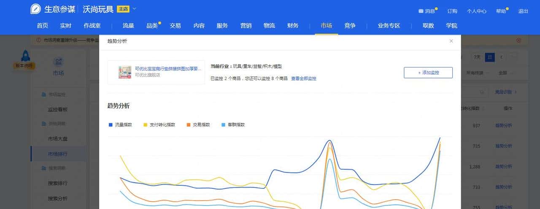This screenshot has height=209, width=540.
Task: Open the 品类 tab
Action: tap(152, 26)
